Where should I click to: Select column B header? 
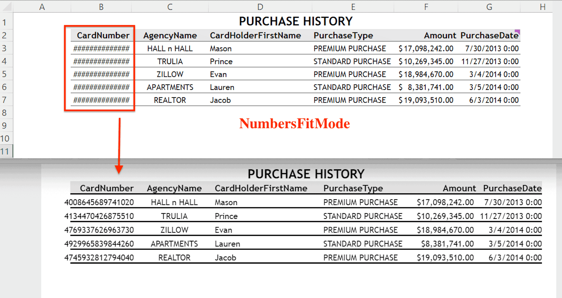101,7
